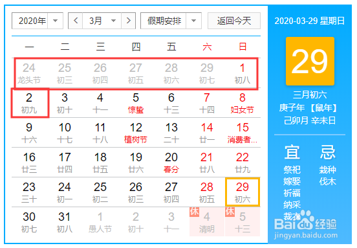Click 嫁娶 in the 宜 list
Viewport: 357px width, 248px height.
click(x=292, y=182)
